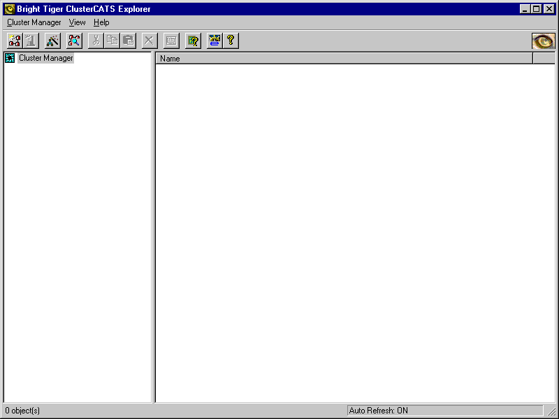Viewport: 559px width, 419px height.
Task: Click the Paste clipboard icon
Action: [128, 41]
